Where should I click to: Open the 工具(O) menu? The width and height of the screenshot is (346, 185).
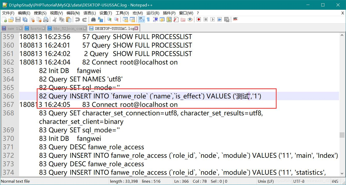[x=122, y=13]
